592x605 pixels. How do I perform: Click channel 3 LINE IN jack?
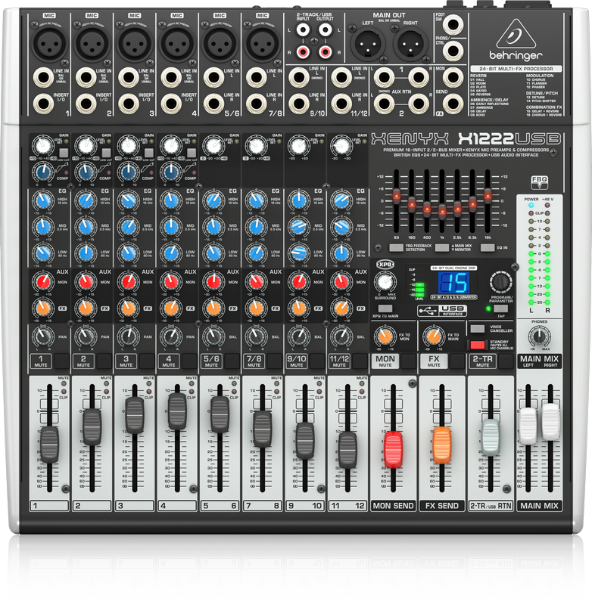click(129, 78)
